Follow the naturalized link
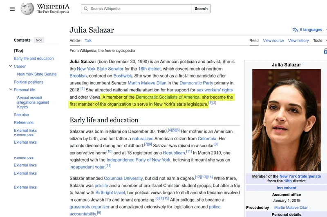The height and width of the screenshot is (217, 327). point(143,139)
